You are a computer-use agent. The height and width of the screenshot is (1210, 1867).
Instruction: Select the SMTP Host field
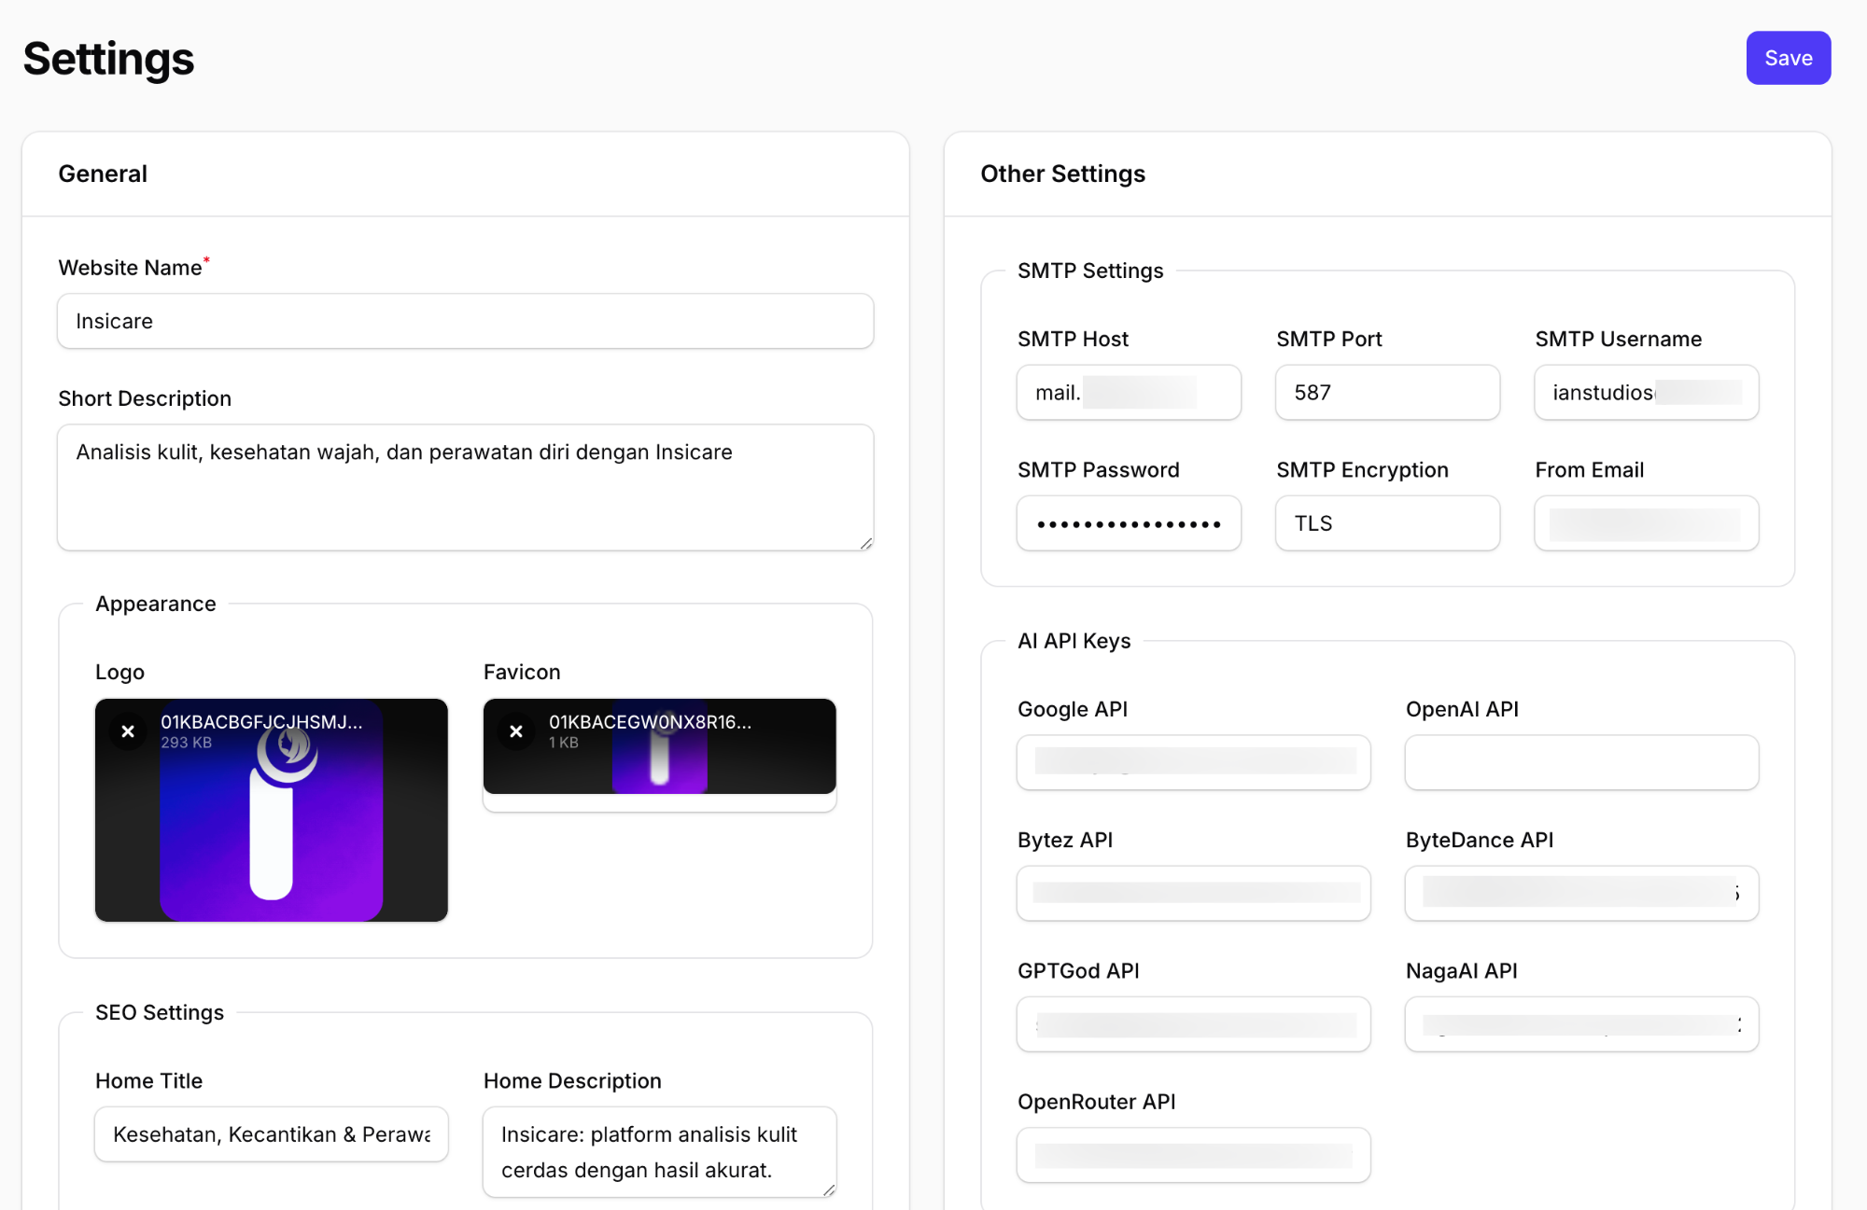pyautogui.click(x=1129, y=393)
